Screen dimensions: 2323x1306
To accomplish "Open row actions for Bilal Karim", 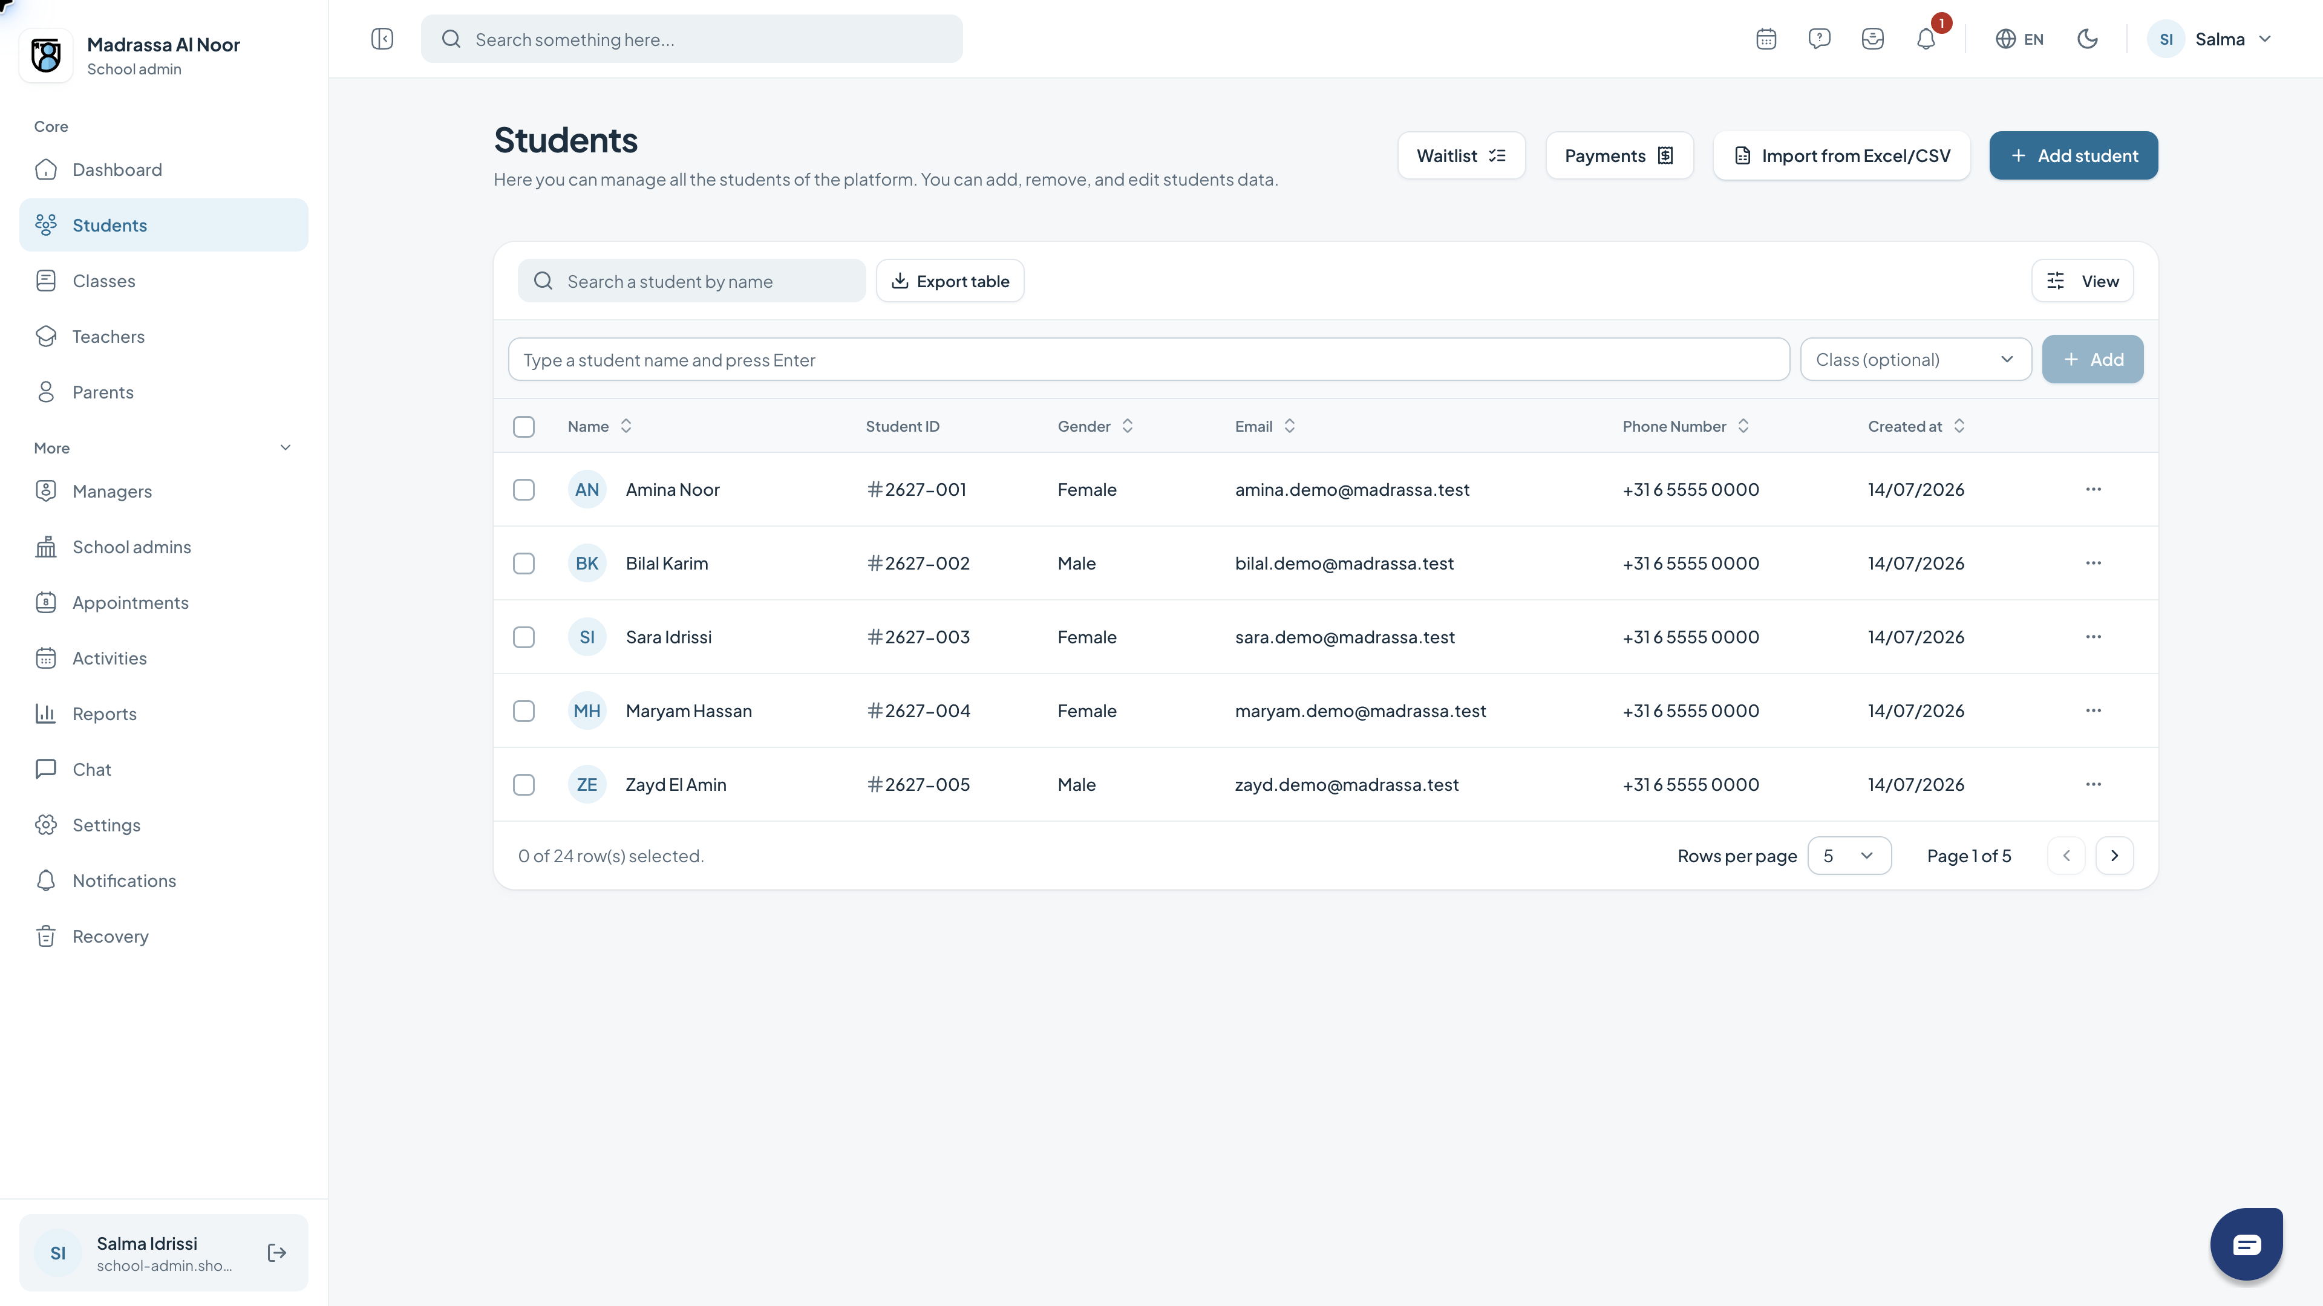I will pos(2093,564).
